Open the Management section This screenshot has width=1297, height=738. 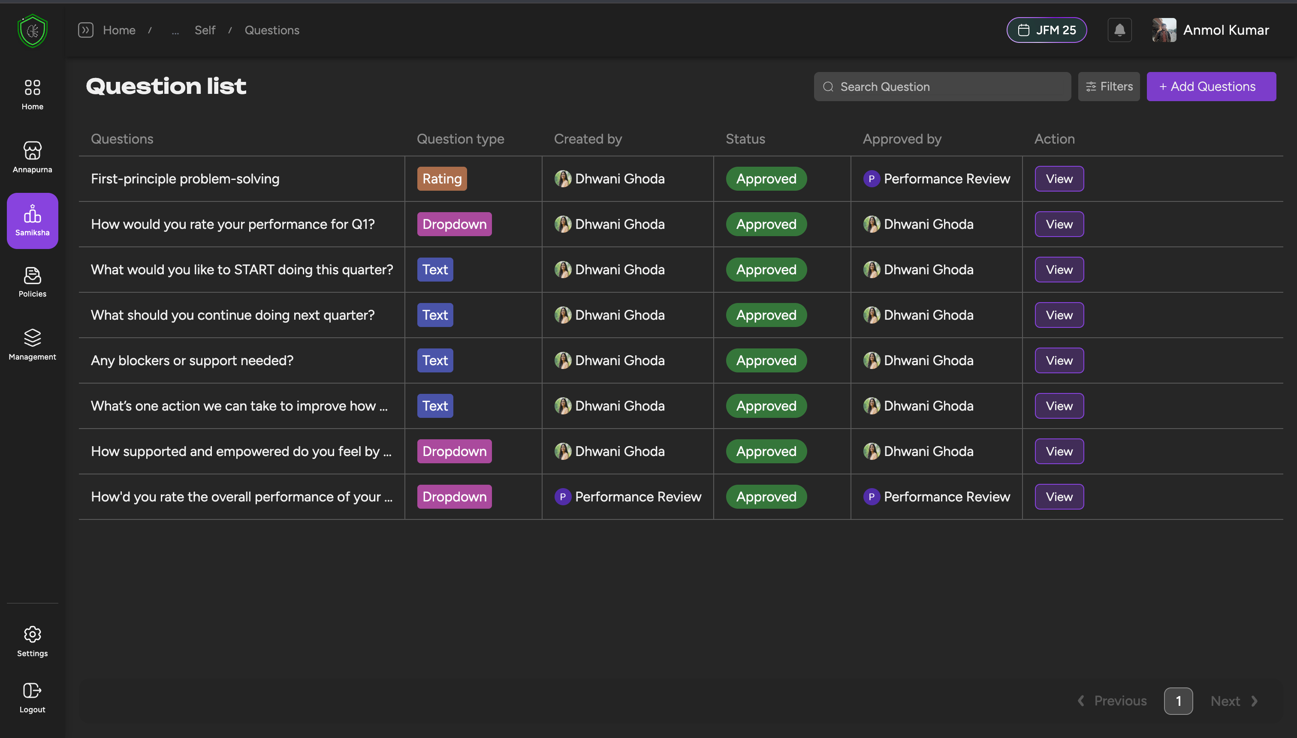point(33,344)
